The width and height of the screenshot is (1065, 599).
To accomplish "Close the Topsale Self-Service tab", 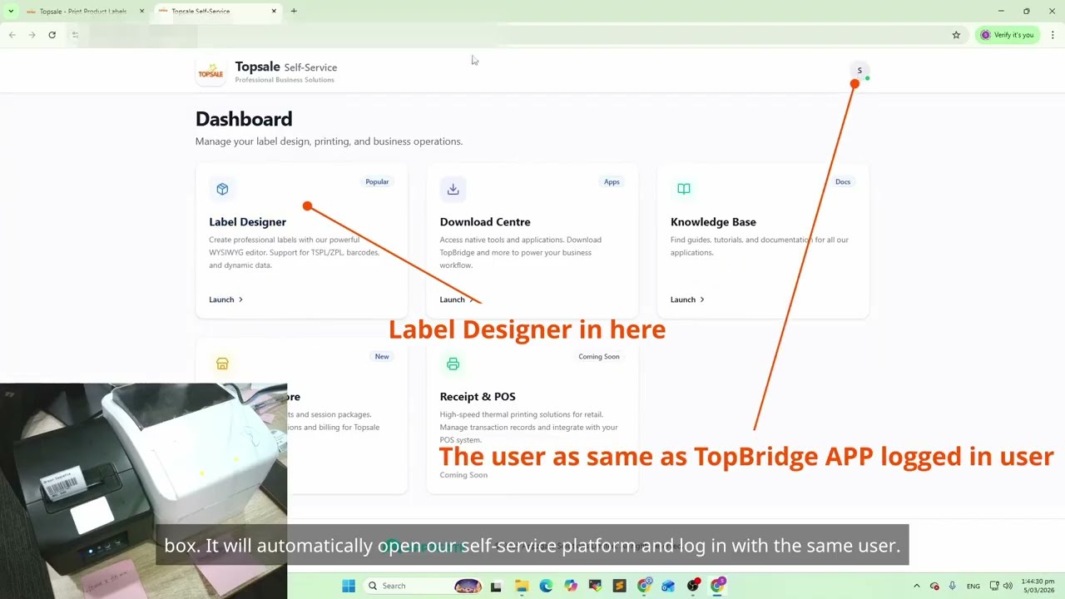I will coord(274,12).
